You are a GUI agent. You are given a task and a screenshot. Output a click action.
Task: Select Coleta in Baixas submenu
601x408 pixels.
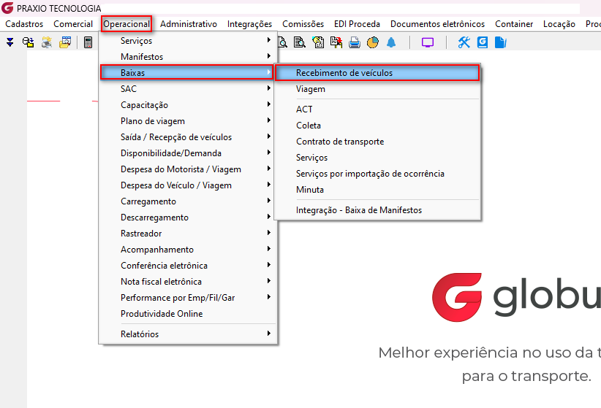377,125
